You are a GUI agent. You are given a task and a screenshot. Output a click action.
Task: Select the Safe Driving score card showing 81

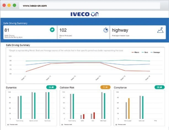click(x=30, y=32)
